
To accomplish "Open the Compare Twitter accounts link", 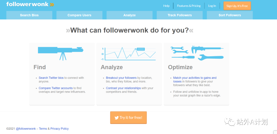I will 56,88.
